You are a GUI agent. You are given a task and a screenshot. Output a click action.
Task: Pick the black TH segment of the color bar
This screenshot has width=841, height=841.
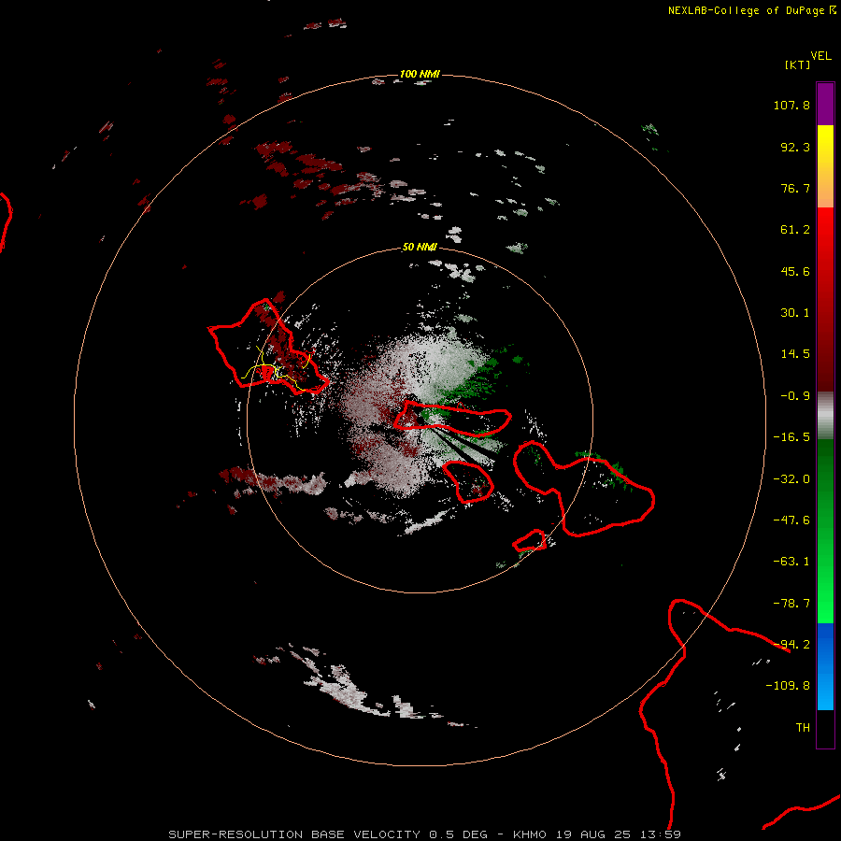tap(825, 728)
